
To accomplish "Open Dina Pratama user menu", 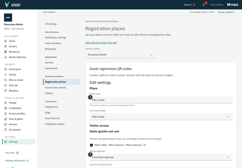I will (x=217, y=5).
